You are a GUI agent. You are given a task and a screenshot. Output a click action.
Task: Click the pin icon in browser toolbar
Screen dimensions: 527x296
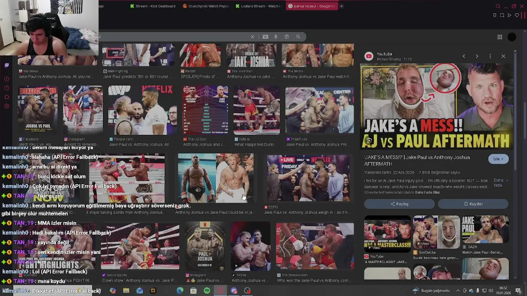click(x=494, y=15)
